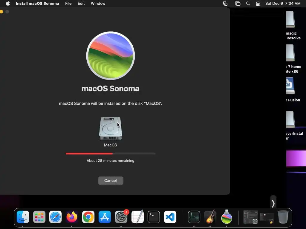Launch Google Chrome from the Dock
Screen dimensions: 306x229
[88, 217]
